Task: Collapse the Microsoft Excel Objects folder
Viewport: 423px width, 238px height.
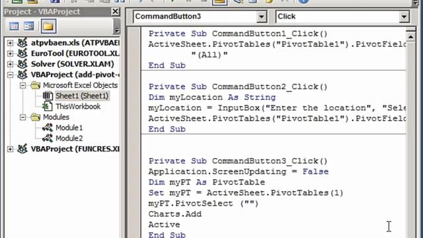Action: [x=23, y=85]
